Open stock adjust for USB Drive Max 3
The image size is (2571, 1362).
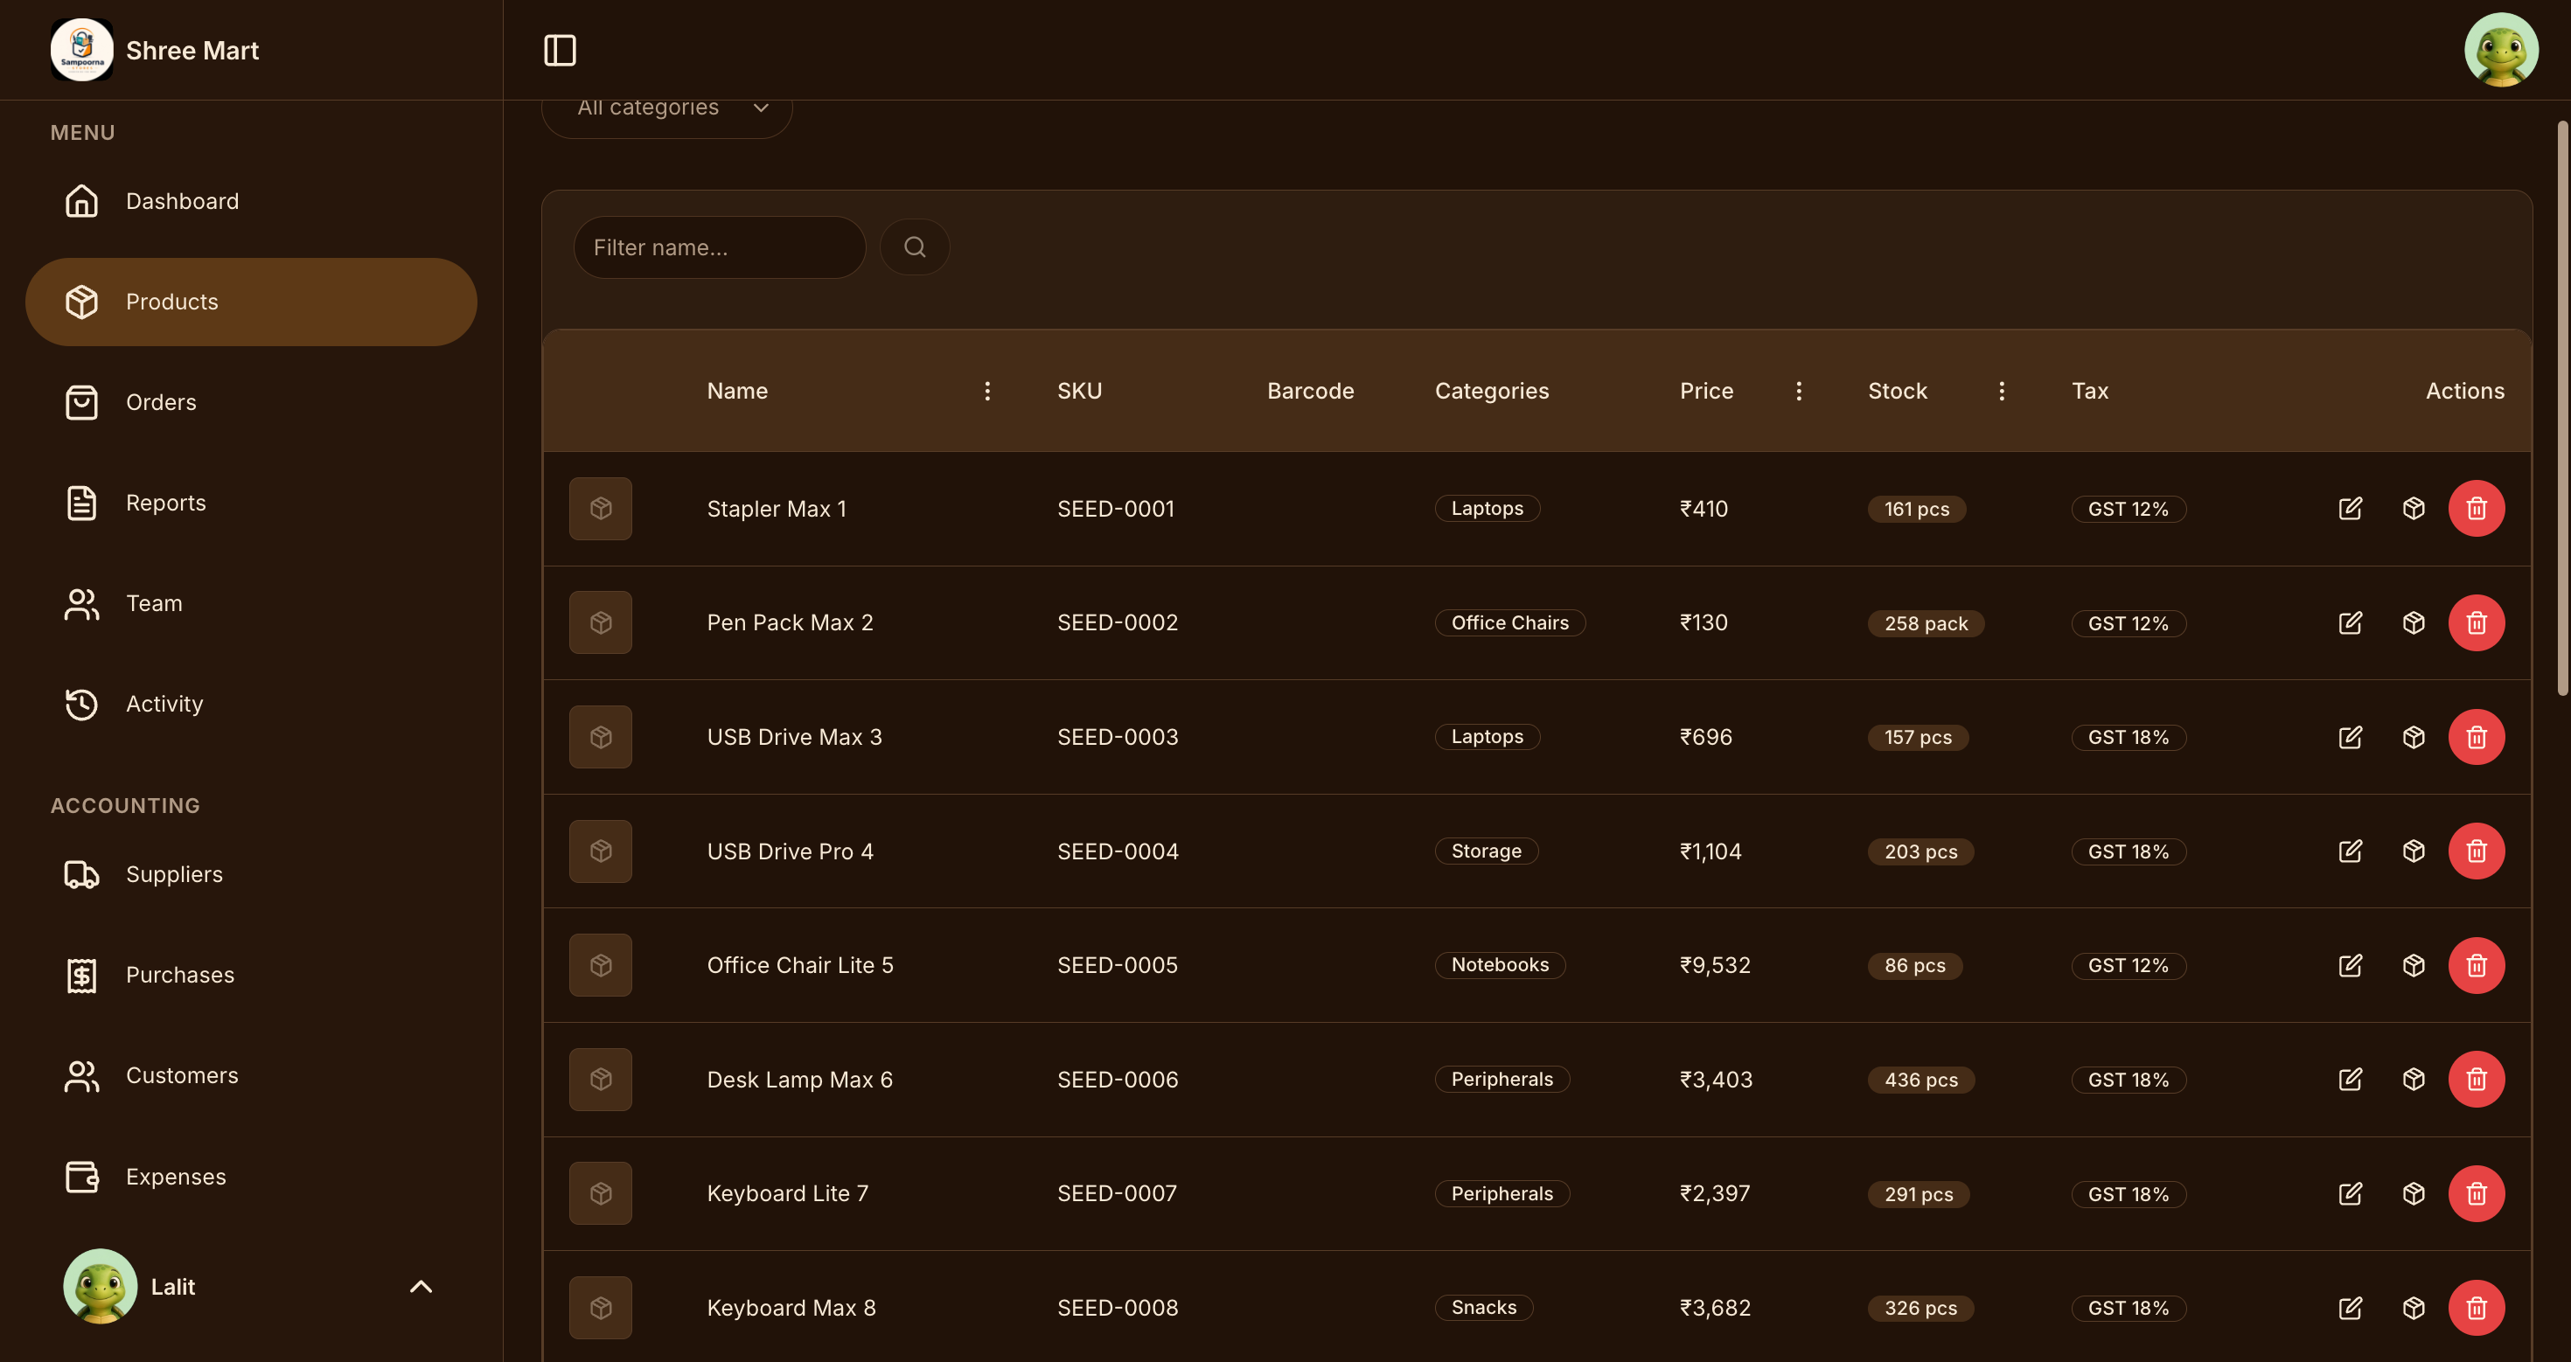(x=2414, y=737)
